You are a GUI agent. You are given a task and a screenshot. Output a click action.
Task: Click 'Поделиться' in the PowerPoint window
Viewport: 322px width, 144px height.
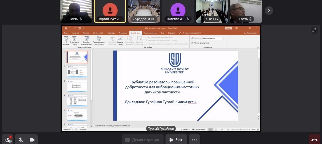[250, 33]
